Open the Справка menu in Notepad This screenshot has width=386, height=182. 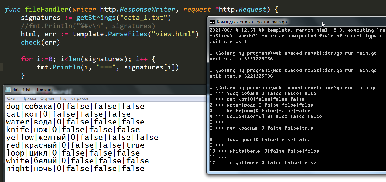pyautogui.click(x=80, y=98)
